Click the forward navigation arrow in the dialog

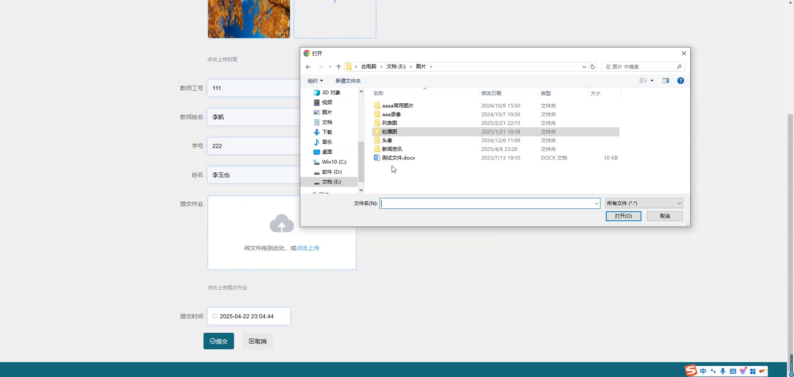click(320, 67)
